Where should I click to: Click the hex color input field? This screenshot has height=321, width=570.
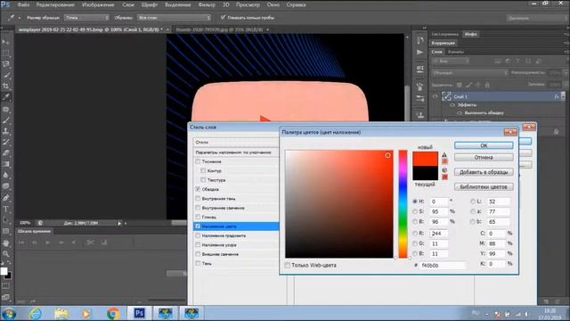click(x=443, y=266)
